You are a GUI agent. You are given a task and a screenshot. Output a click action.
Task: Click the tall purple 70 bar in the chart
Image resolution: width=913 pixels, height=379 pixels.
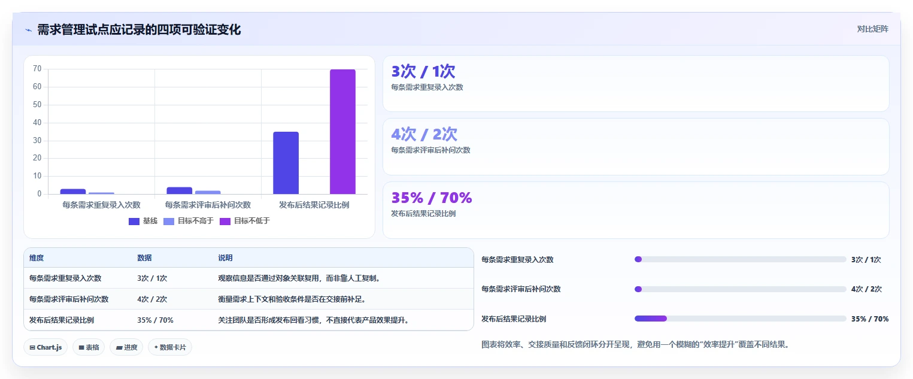coord(342,132)
